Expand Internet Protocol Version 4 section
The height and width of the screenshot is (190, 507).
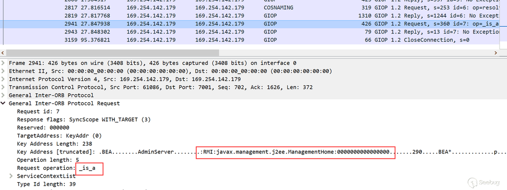[3, 79]
